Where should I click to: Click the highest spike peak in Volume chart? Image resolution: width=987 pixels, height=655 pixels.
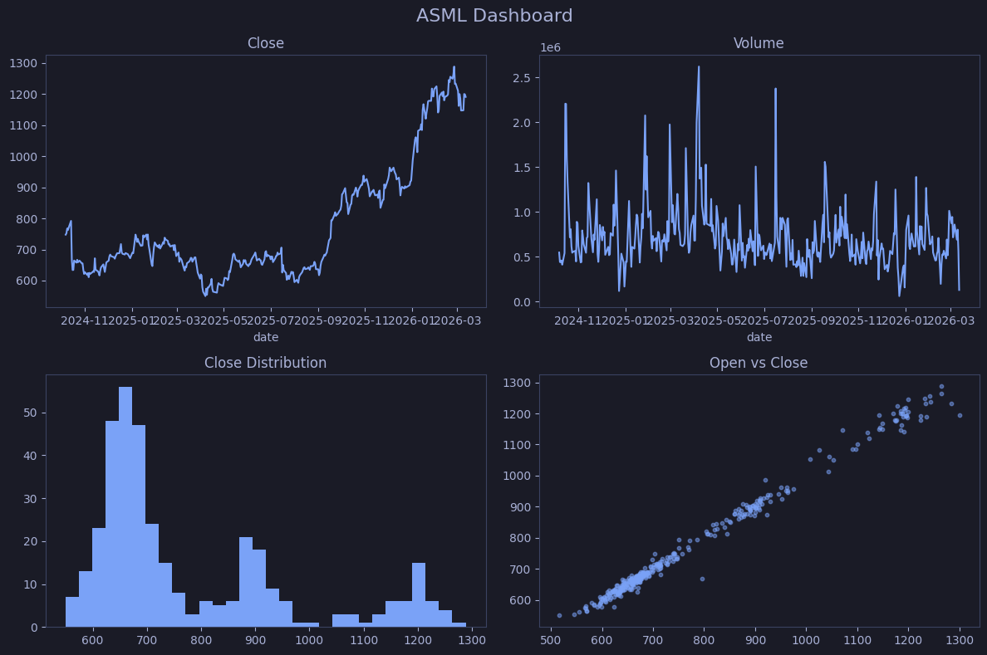tap(699, 67)
